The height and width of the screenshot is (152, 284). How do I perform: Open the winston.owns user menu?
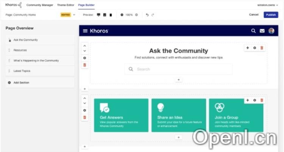coord(267,5)
